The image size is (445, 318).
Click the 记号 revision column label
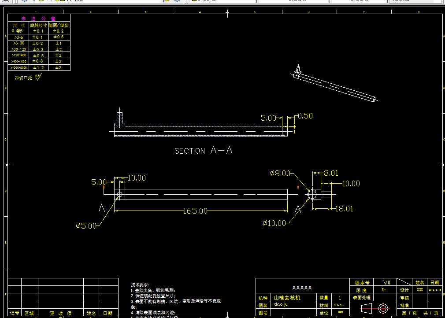coord(15,313)
